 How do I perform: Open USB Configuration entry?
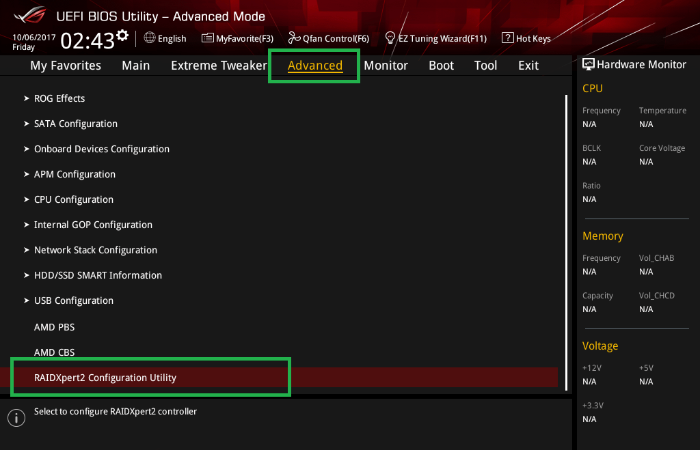coord(74,300)
